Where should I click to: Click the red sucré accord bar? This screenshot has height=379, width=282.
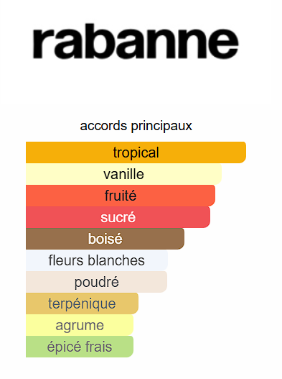[118, 217]
